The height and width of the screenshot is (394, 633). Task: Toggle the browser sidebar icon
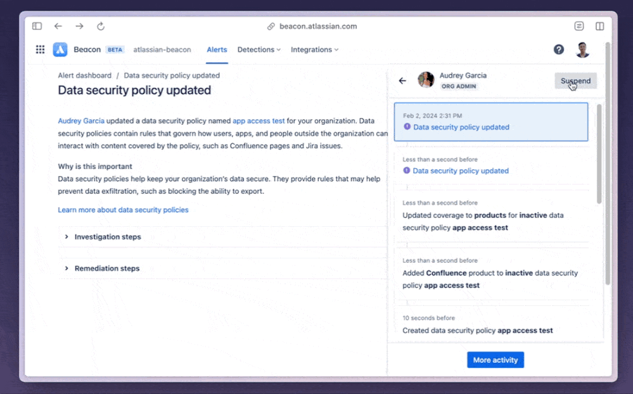[x=37, y=26]
